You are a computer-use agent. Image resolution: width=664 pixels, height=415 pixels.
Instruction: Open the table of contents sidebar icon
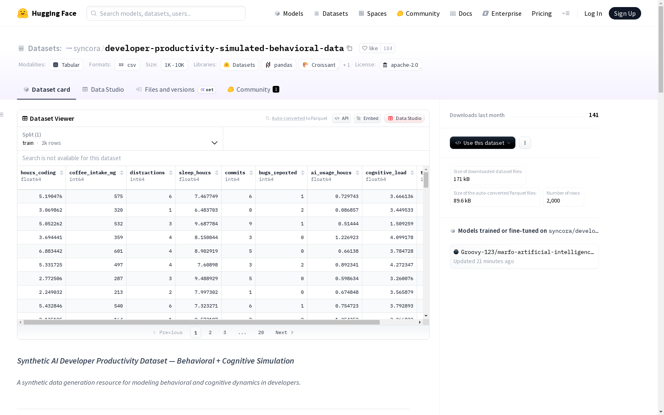coord(2,115)
